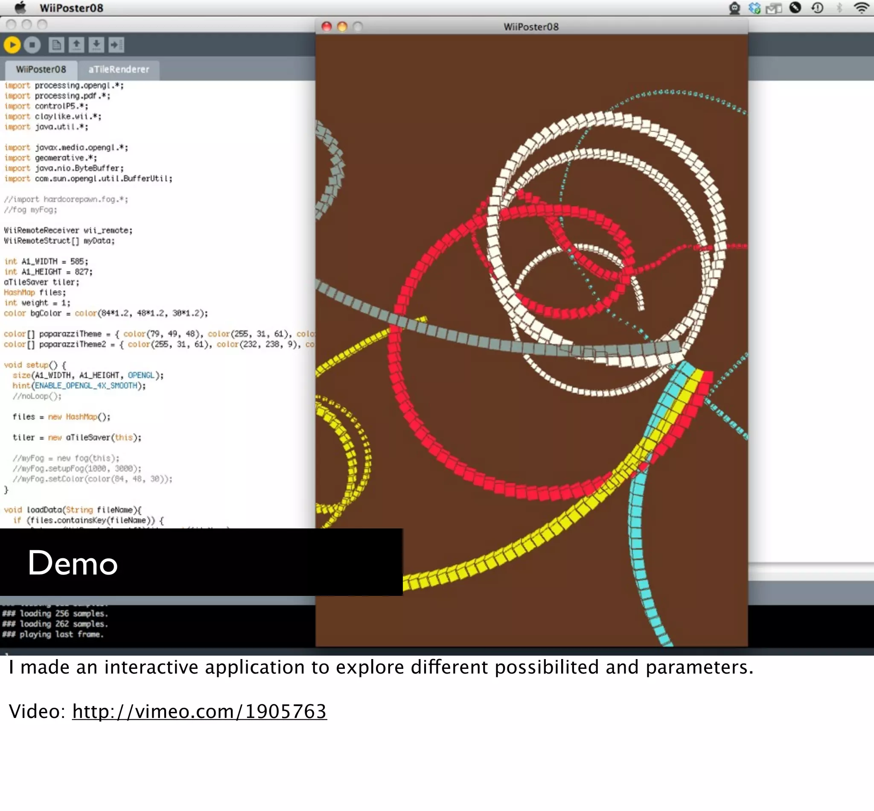Click the 'import controlP5.*;' line

click(46, 106)
